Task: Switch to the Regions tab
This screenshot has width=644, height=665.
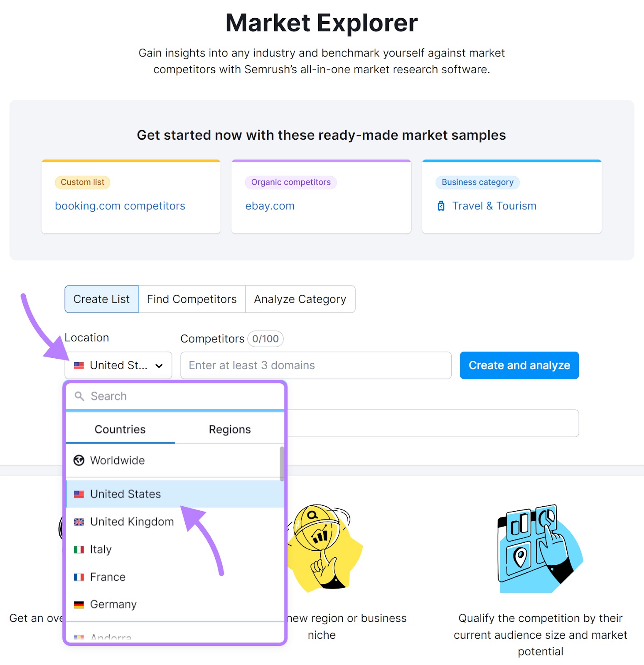Action: [230, 429]
